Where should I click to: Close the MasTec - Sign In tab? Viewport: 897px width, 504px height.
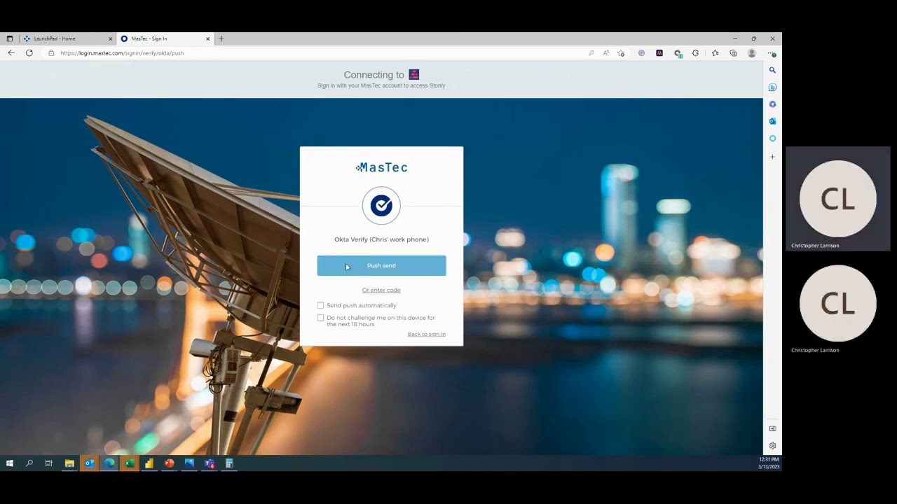coord(207,38)
